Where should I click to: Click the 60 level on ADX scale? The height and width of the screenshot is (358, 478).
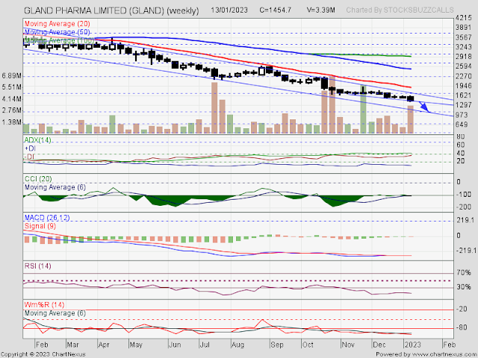460,145
